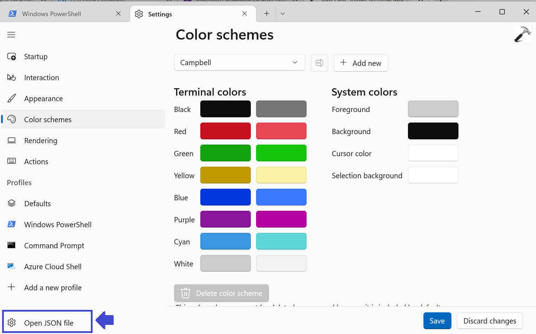Image resolution: width=536 pixels, height=334 pixels.
Task: Select the Background system color swatch
Action: click(433, 131)
